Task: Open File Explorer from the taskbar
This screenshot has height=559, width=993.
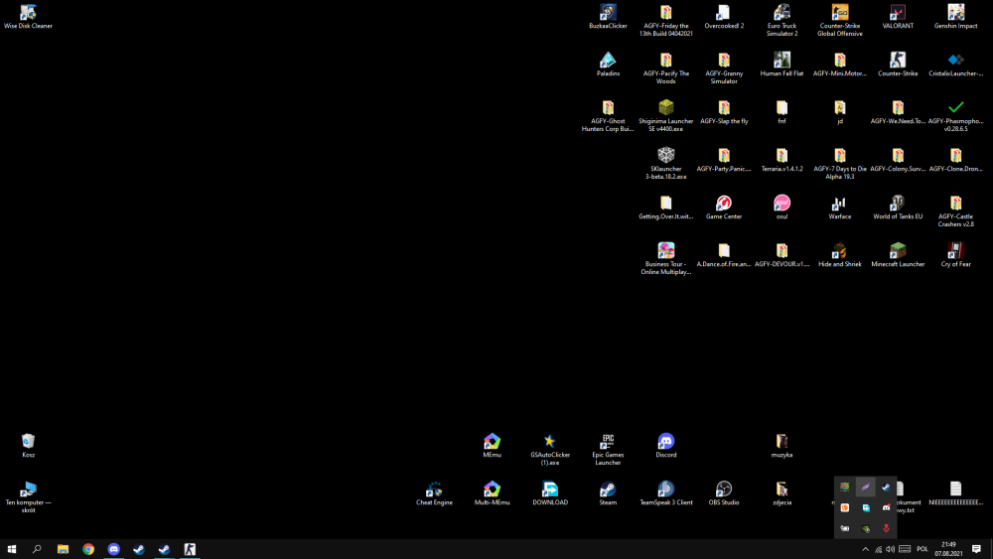Action: pos(63,549)
